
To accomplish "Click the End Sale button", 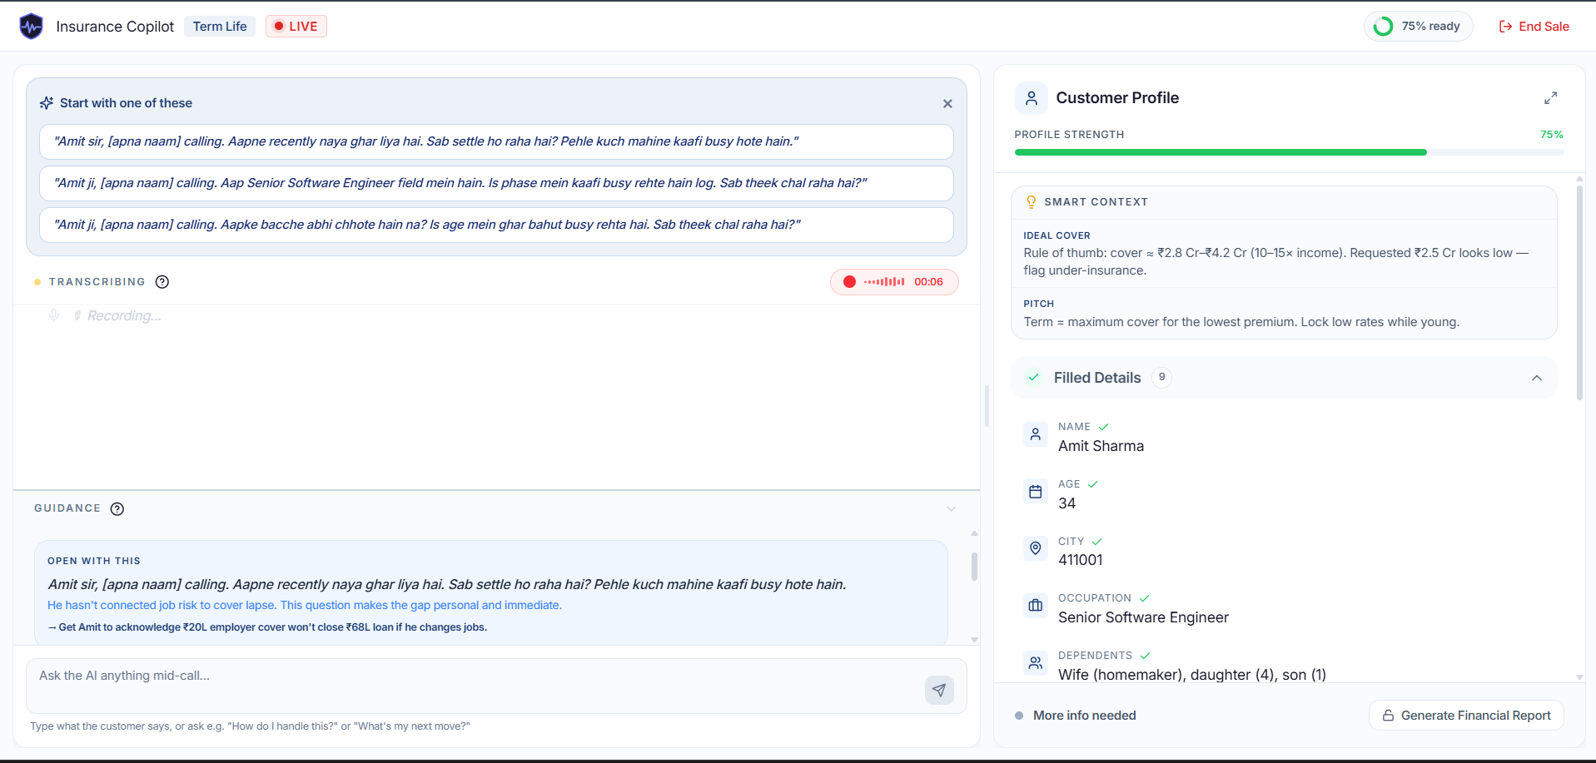I will (1534, 27).
